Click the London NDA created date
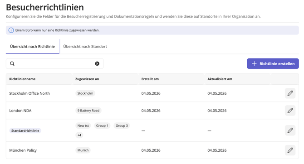 (x=151, y=111)
